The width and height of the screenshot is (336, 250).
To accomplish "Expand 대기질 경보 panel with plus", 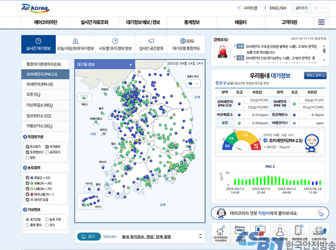I will click(x=130, y=65).
